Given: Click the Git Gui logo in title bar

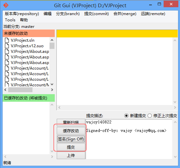Looking at the screenshot, I should (x=6, y=5).
